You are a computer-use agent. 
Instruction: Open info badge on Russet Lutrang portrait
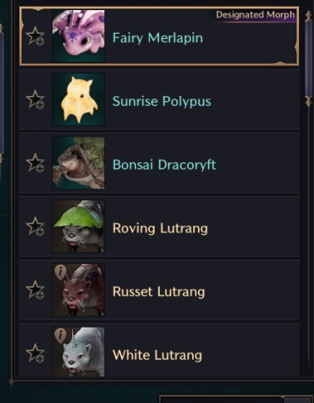point(60,272)
